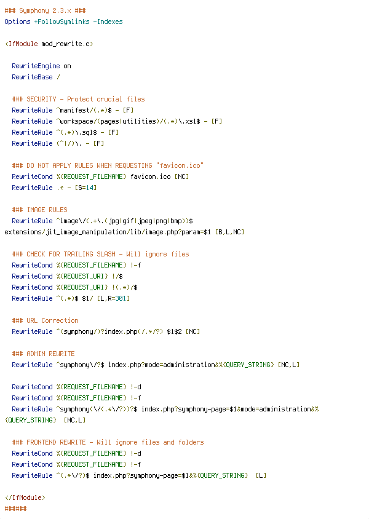Click the '$1/ [L,R=301]' rewrite rule
Screen dimensions: 369x519
[x=71, y=299]
